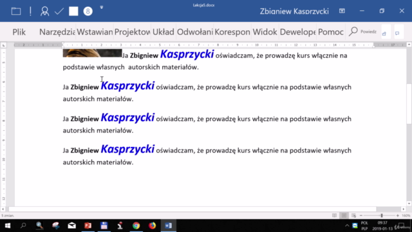
Task: Click the person icon in Quick Access Toolbar
Action: [x=44, y=11]
